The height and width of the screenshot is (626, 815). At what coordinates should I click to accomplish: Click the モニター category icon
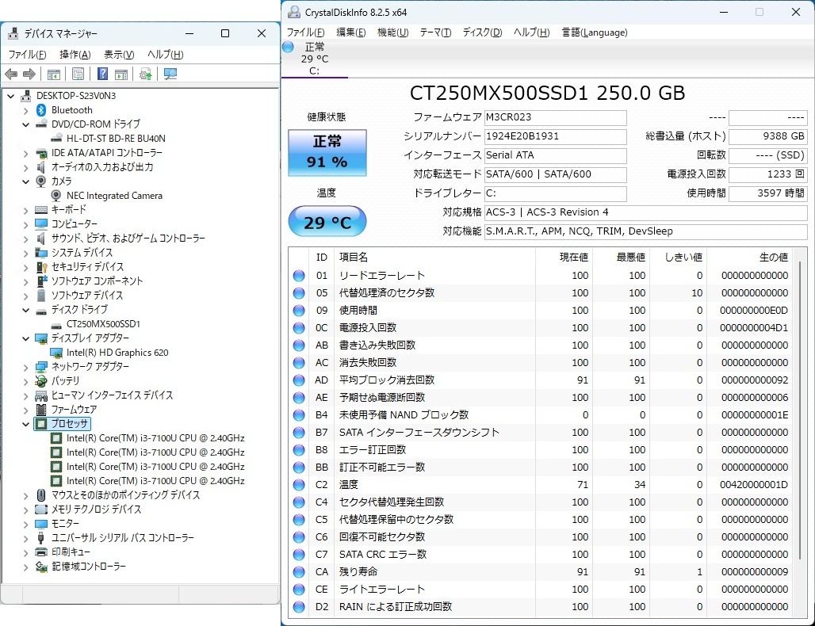(x=41, y=524)
